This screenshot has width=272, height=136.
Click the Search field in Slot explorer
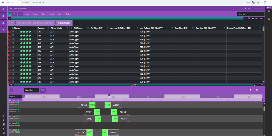pyautogui.click(x=250, y=14)
